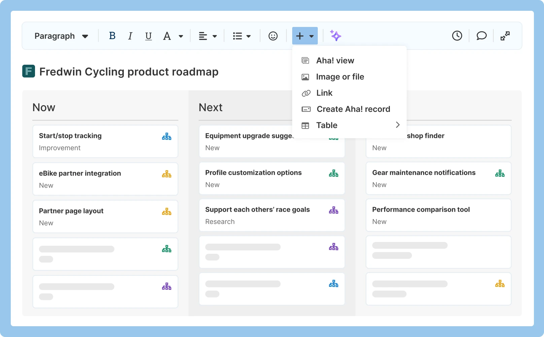
Task: Click hierarchy icon on Profile customization options card
Action: coord(333,173)
